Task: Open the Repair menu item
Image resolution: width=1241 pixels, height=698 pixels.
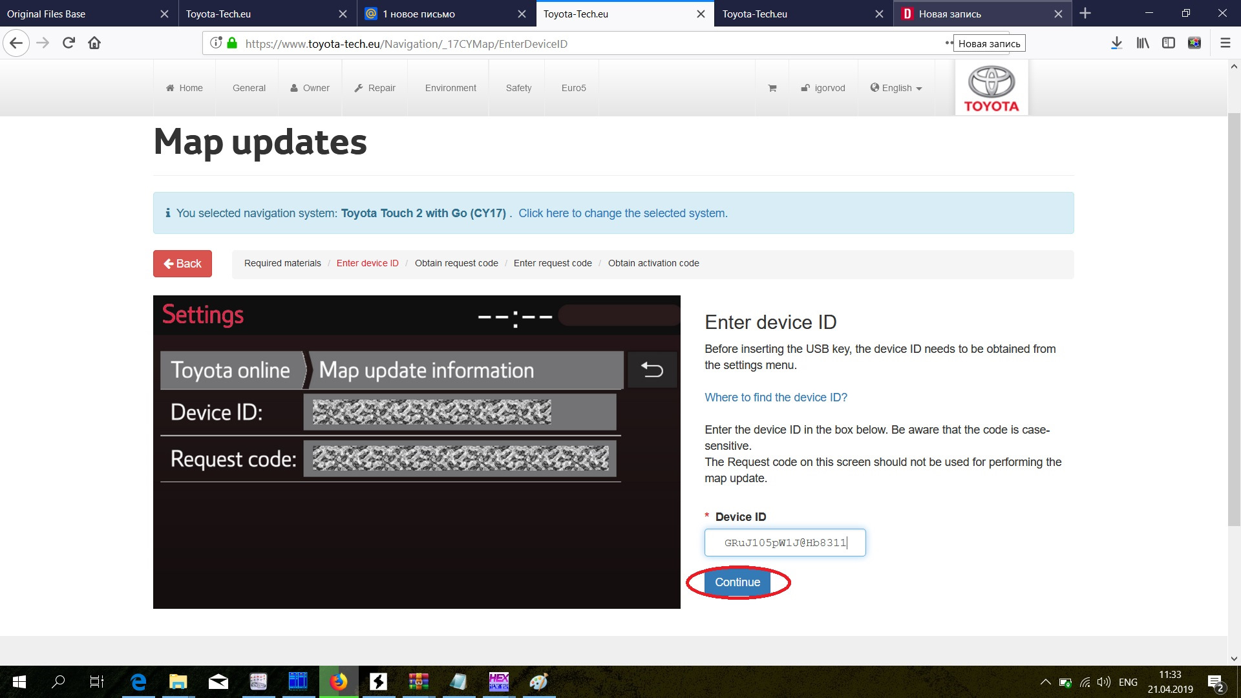Action: pyautogui.click(x=375, y=88)
